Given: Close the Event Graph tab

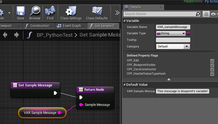Looking at the screenshot, I should (x=83, y=26).
